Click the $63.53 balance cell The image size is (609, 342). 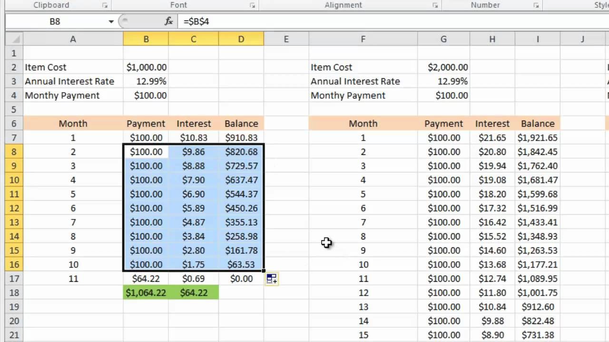[241, 265]
